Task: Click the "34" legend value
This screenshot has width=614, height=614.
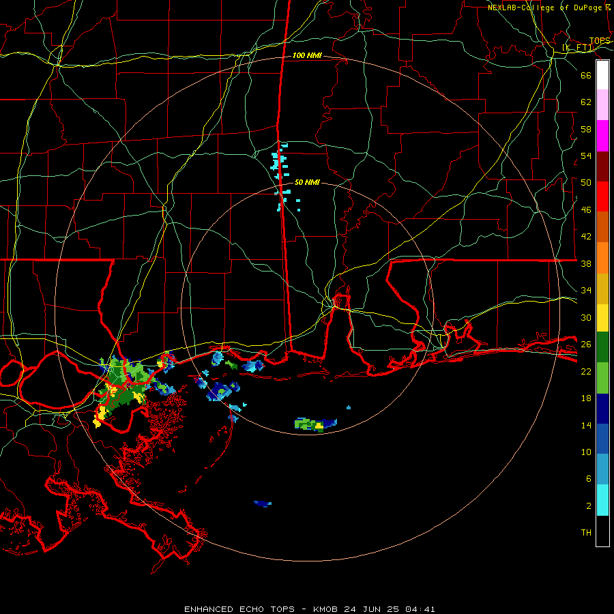Action: pos(586,291)
